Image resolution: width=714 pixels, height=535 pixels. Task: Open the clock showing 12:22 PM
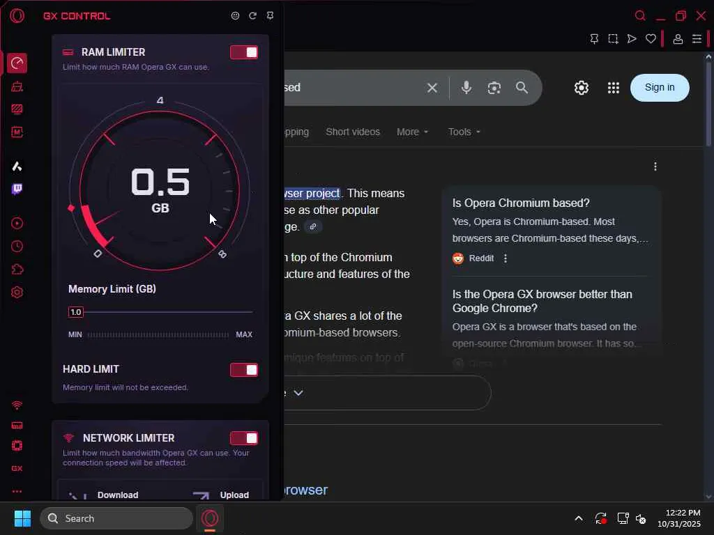click(x=679, y=518)
